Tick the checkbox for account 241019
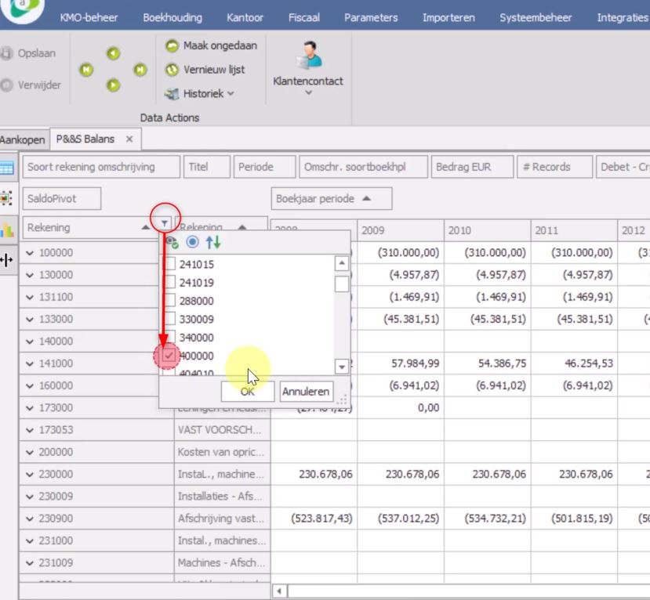The width and height of the screenshot is (650, 600). [170, 283]
